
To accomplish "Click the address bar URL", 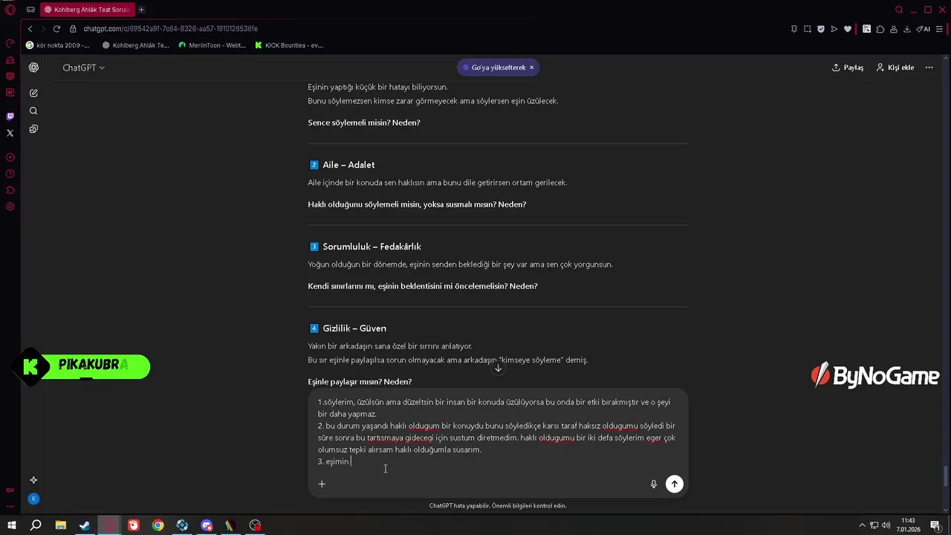I will click(x=171, y=29).
